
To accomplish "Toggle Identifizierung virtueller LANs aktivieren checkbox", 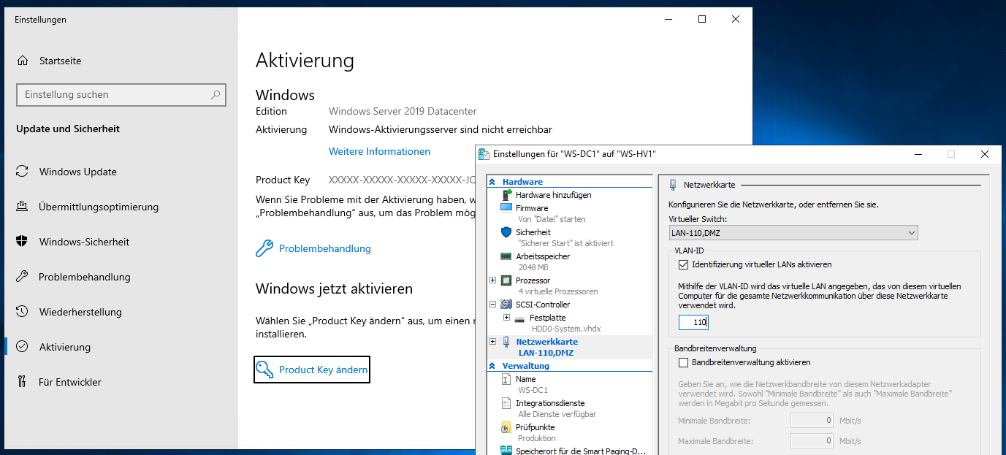I will point(684,264).
